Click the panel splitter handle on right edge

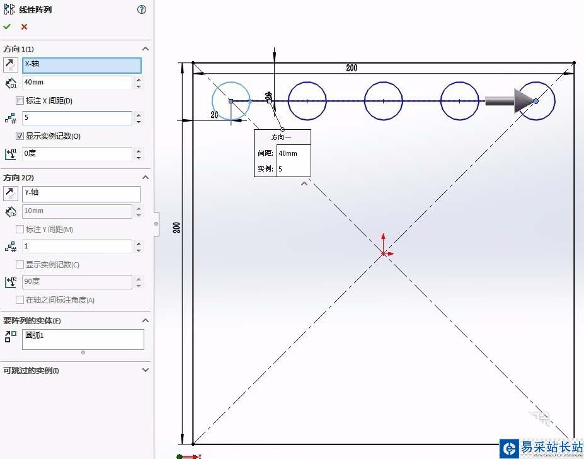tap(156, 224)
